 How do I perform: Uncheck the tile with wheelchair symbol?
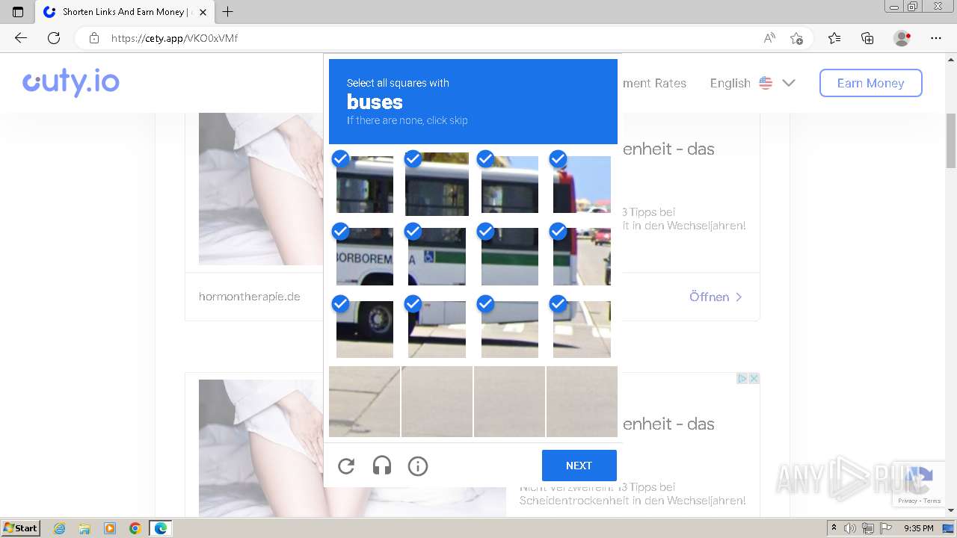click(x=437, y=256)
